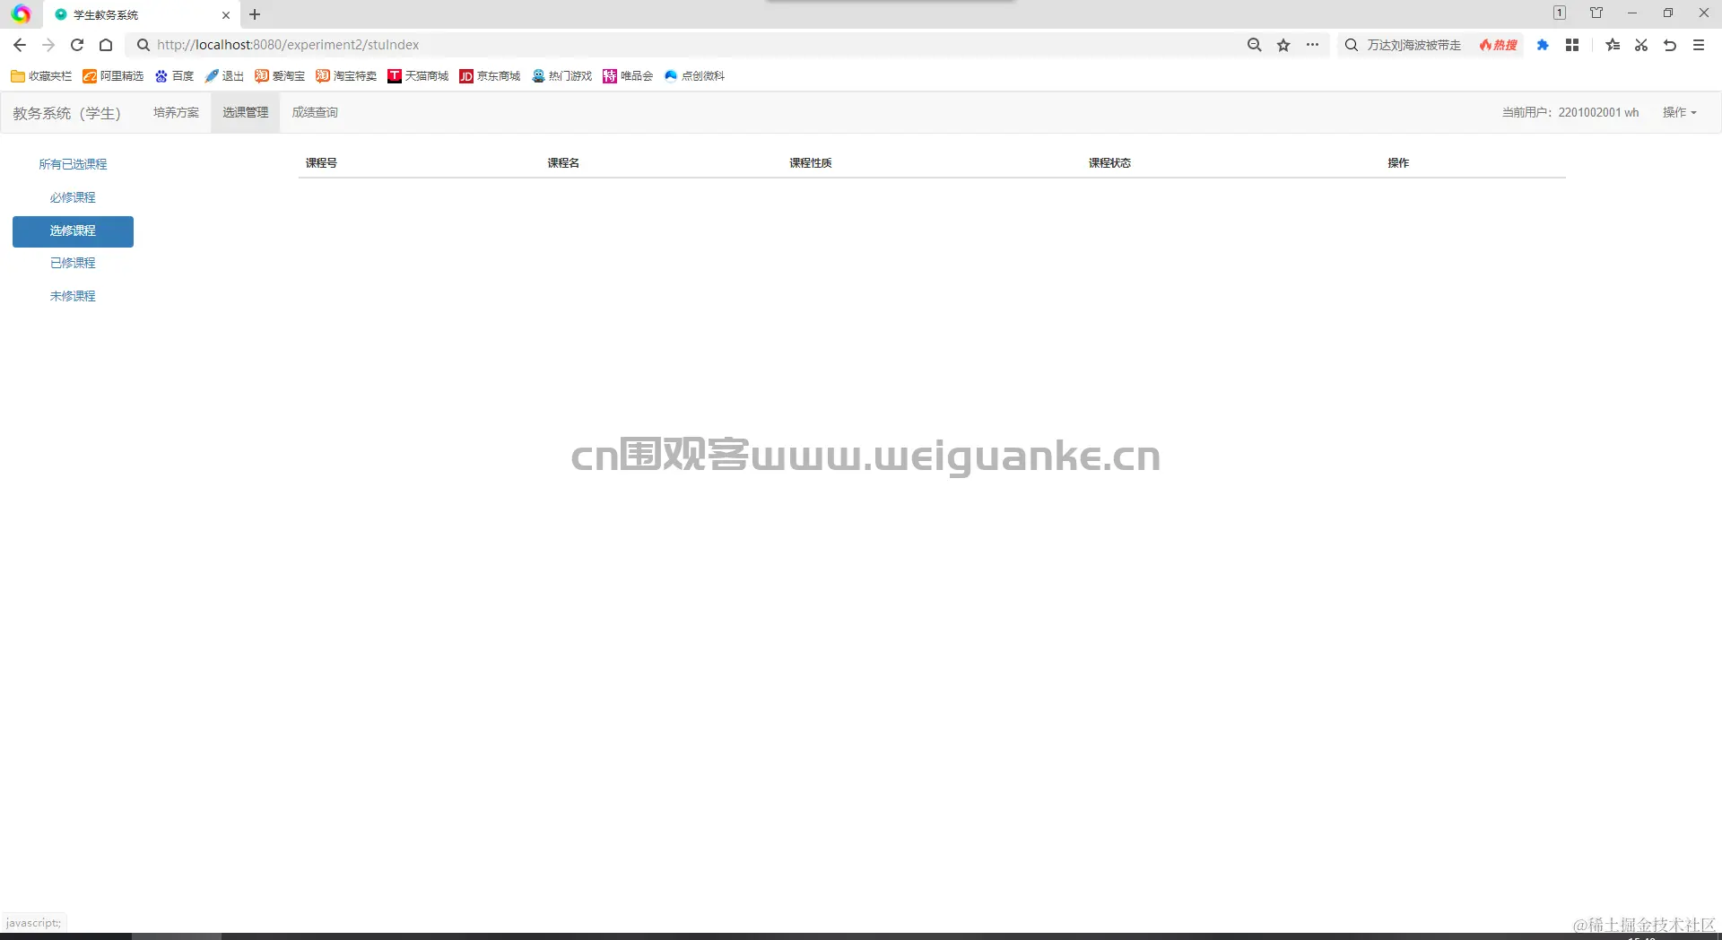1722x940 pixels.
Task: Select 必修课程 in sidebar
Action: [73, 197]
